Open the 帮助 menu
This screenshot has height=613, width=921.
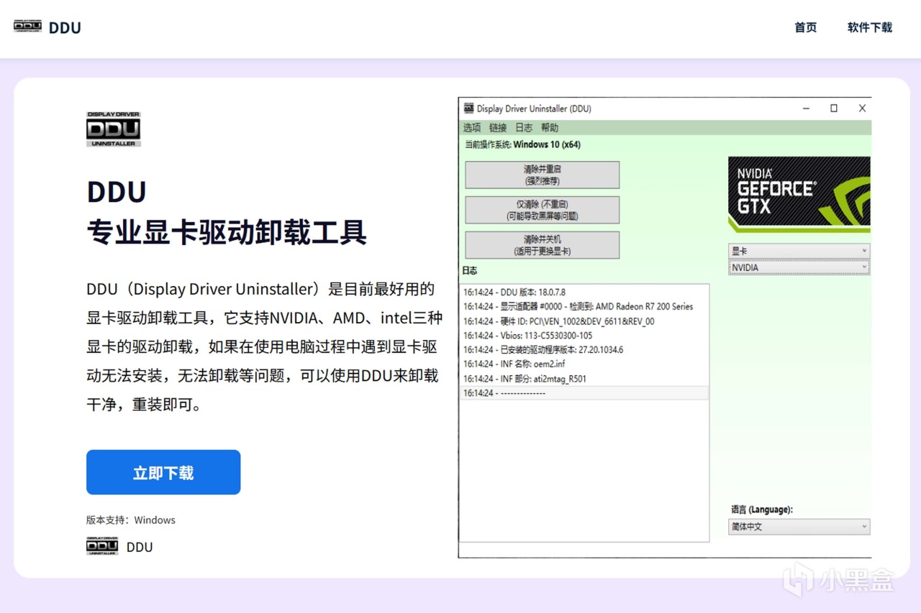(550, 127)
